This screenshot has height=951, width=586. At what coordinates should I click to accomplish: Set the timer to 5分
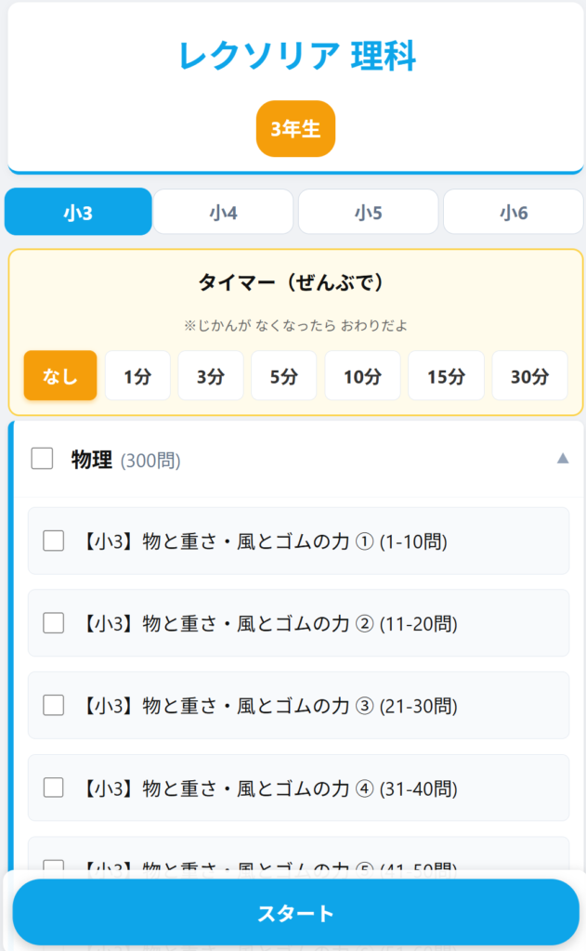click(x=284, y=376)
